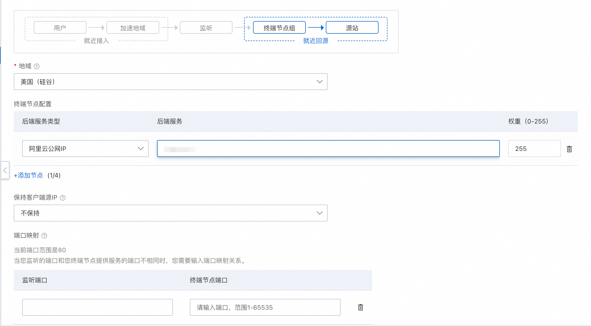Click the +添加节点 link

point(28,175)
